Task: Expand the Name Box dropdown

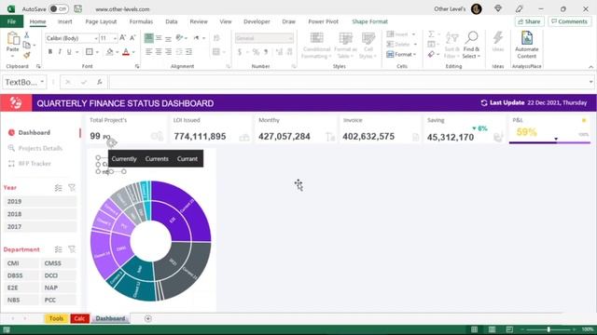Action: pyautogui.click(x=42, y=82)
